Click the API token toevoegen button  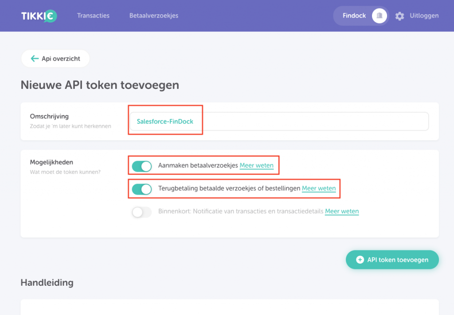pyautogui.click(x=392, y=260)
